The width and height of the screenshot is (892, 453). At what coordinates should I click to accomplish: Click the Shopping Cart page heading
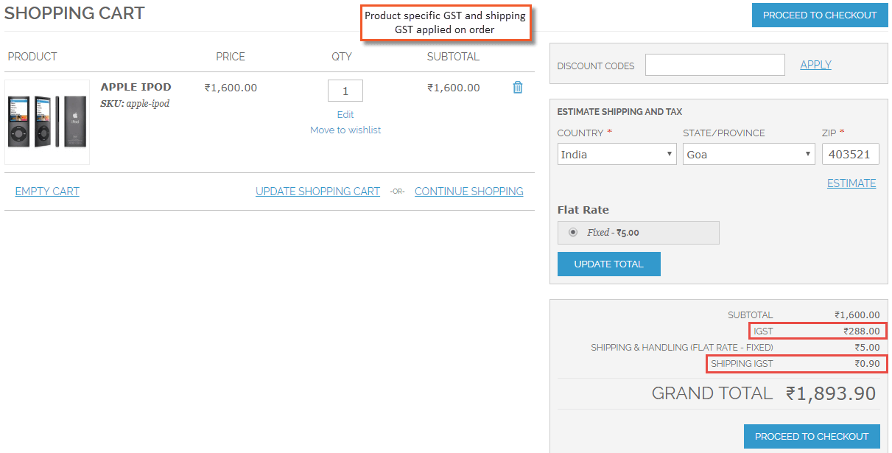(75, 13)
